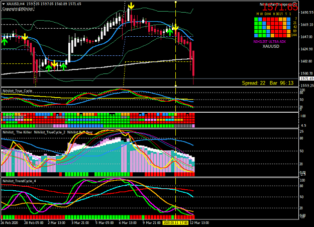Screen dimensions: 314x227
Task: Click the 1647.00 price scale label
Action: tap(307, 37)
